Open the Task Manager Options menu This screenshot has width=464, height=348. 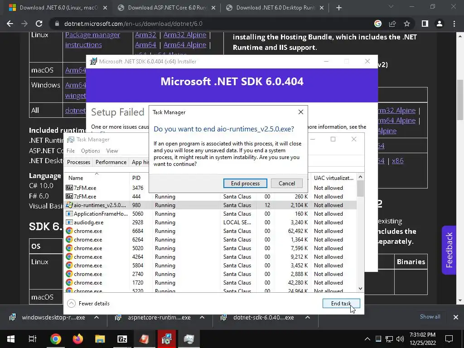[x=91, y=150]
